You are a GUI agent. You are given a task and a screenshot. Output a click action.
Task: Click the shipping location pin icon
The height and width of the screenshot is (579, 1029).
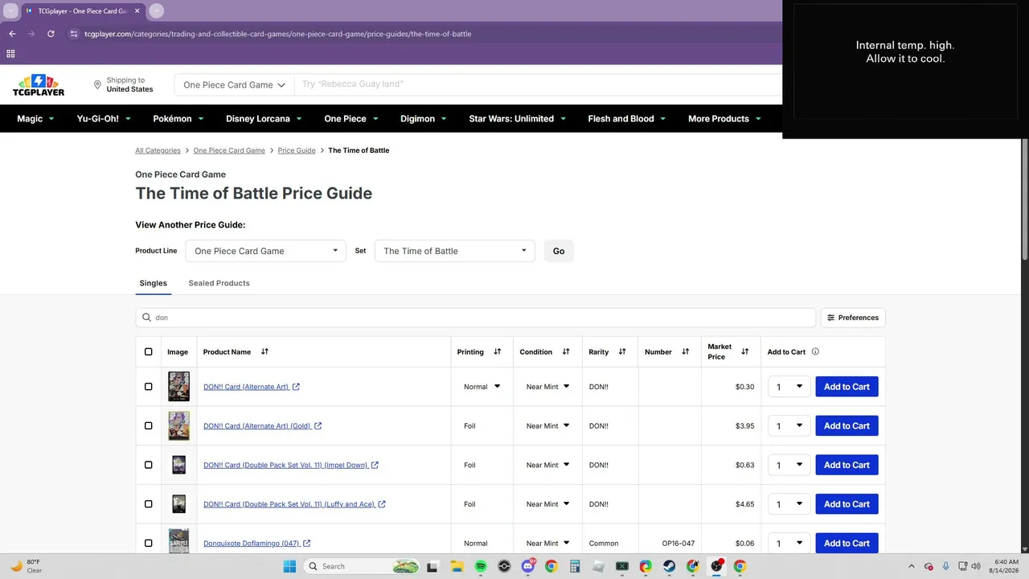[x=97, y=84]
